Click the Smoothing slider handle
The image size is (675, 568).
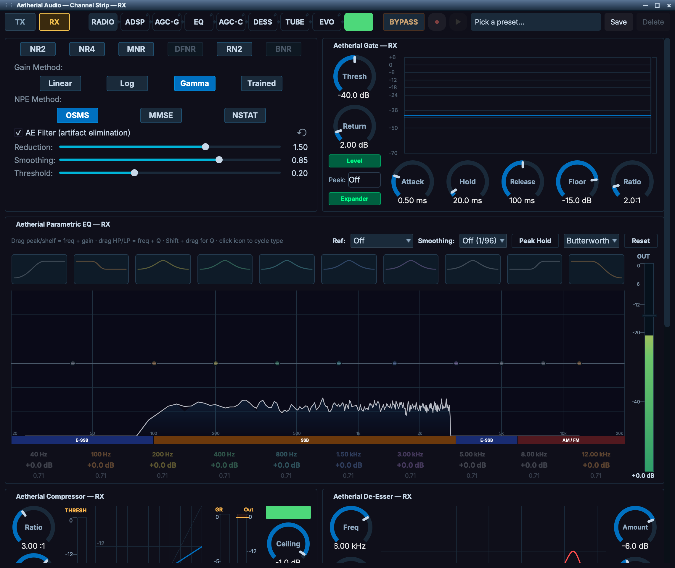(x=219, y=160)
